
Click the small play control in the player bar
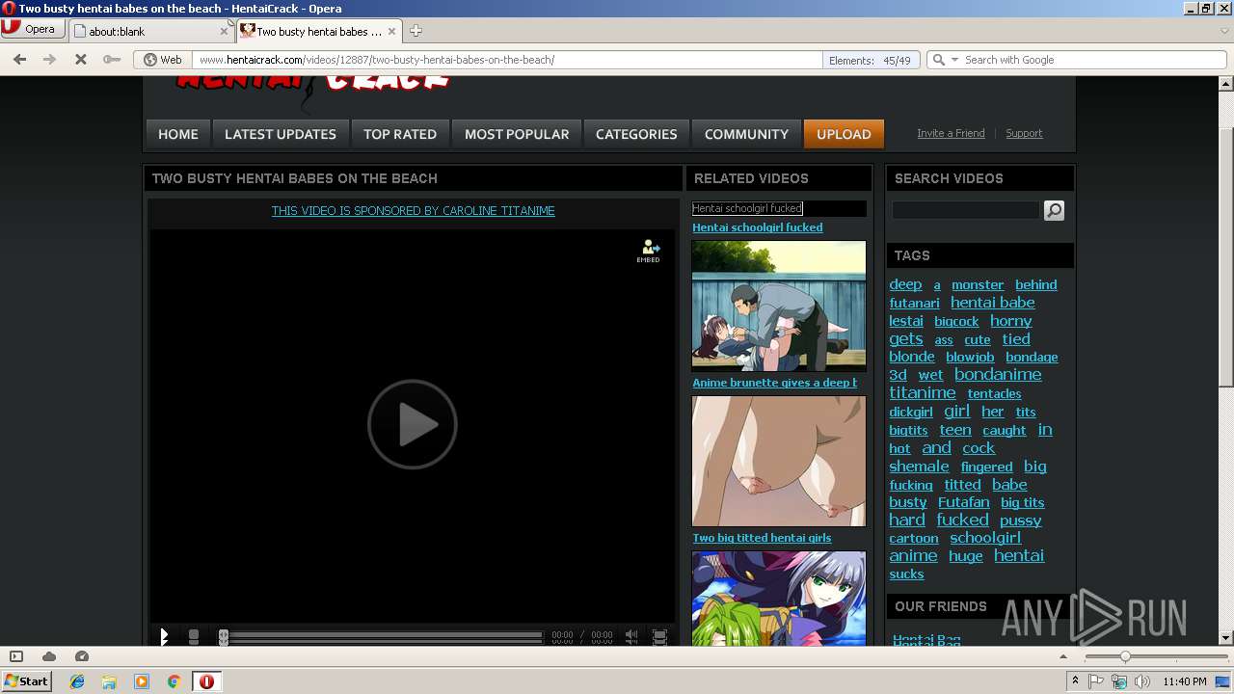[165, 636]
